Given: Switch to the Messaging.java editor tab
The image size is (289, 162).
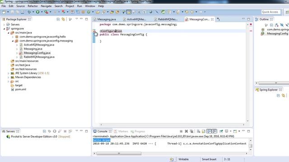Looking at the screenshot, I should 105,19.
